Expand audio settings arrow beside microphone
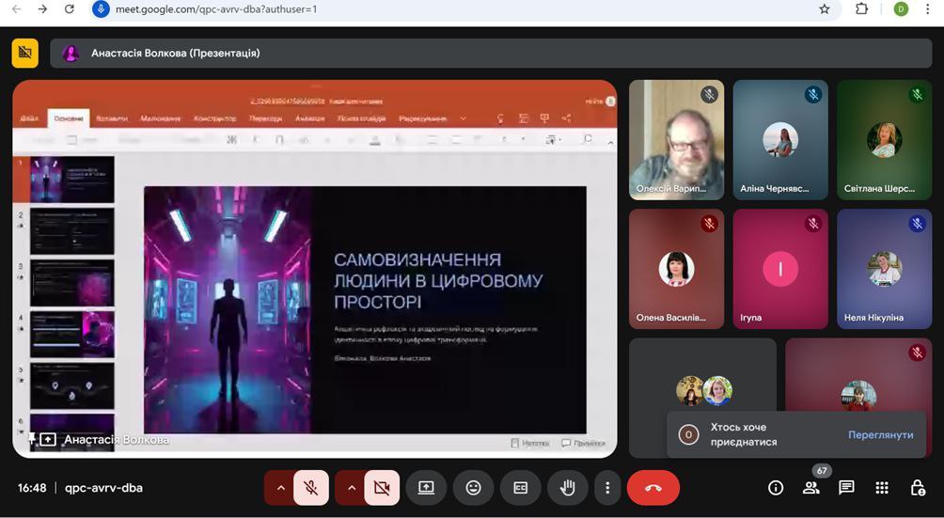The height and width of the screenshot is (518, 944). pos(279,488)
